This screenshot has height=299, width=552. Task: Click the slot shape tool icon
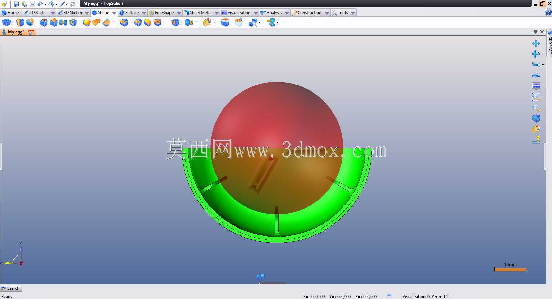click(x=73, y=23)
